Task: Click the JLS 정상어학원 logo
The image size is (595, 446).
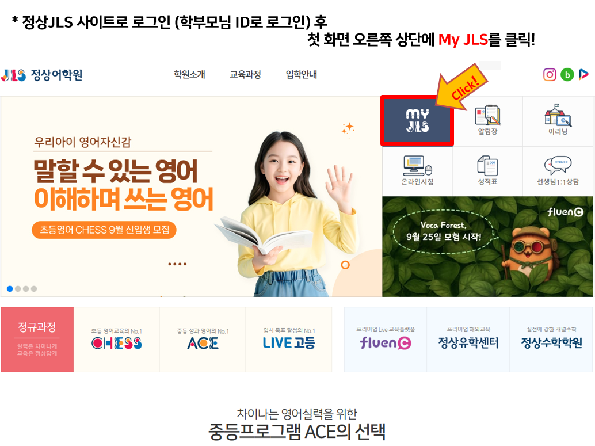Action: [x=42, y=75]
